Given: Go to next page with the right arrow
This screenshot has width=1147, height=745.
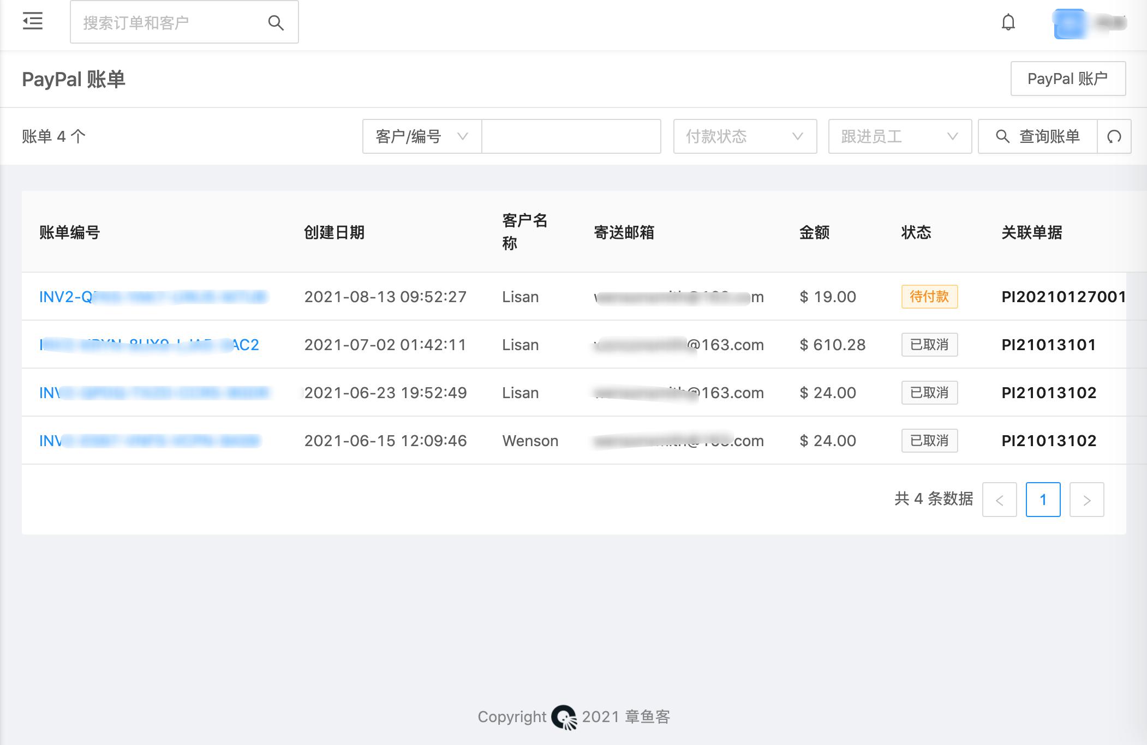Looking at the screenshot, I should coord(1086,499).
